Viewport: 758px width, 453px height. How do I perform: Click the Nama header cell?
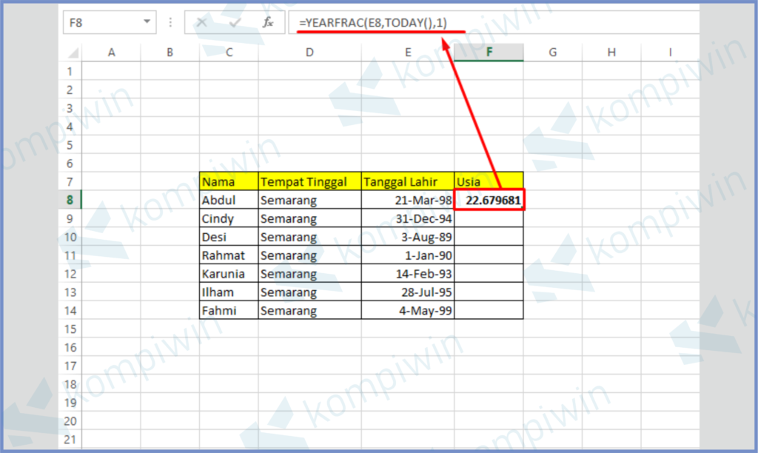(x=228, y=181)
